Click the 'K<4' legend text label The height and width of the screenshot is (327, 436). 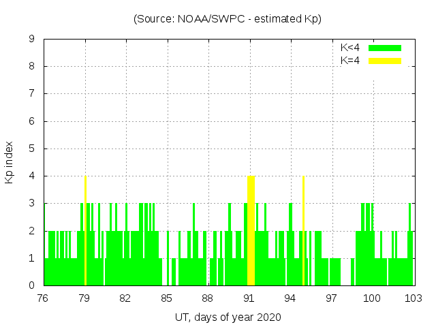pyautogui.click(x=350, y=48)
